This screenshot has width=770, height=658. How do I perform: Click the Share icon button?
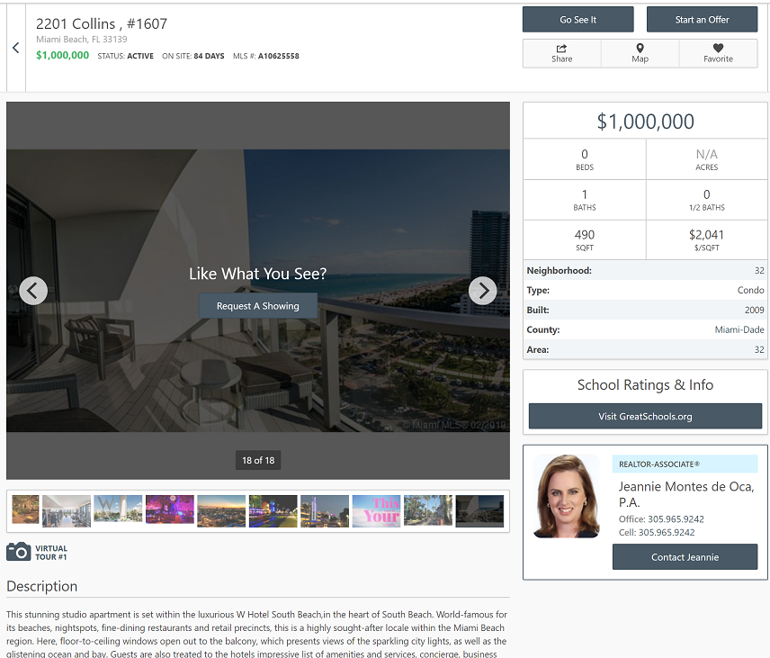click(562, 54)
